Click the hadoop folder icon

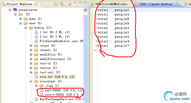pyautogui.click(x=31, y=28)
